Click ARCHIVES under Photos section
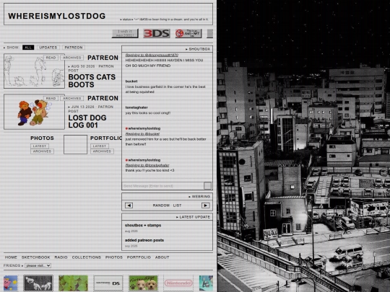 coord(42,151)
